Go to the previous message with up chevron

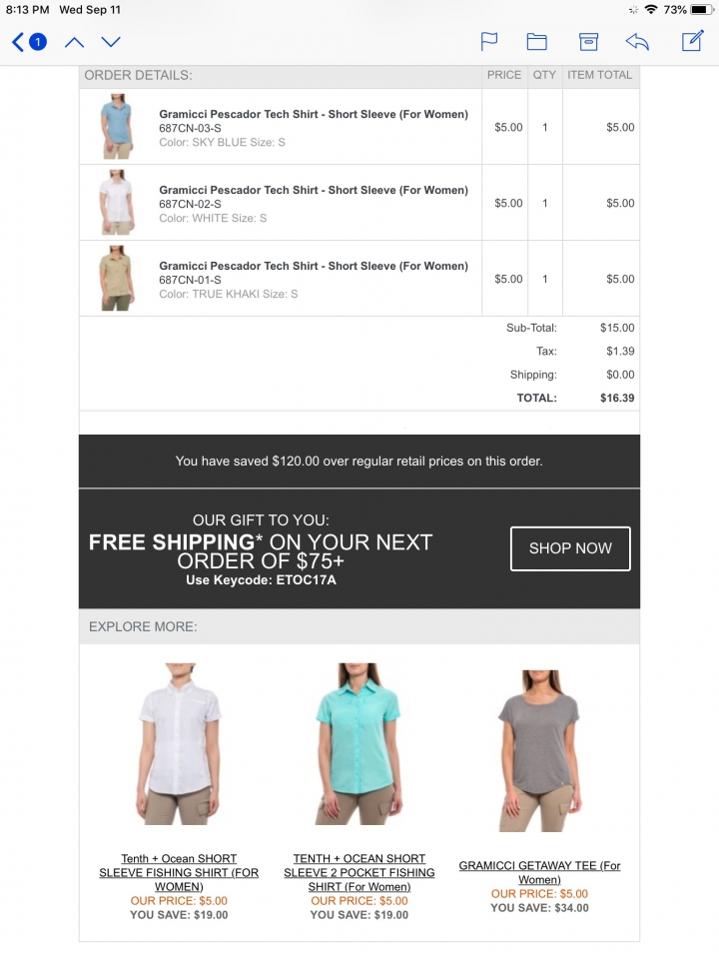tap(74, 42)
